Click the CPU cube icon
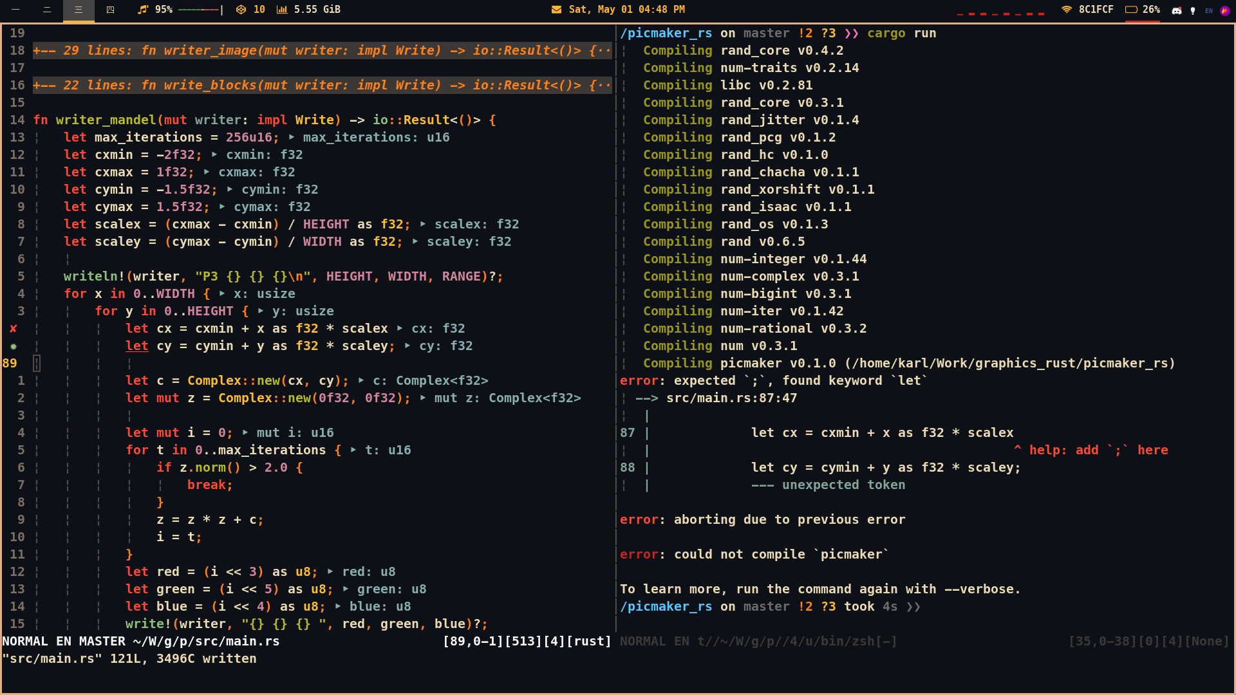Image resolution: width=1236 pixels, height=695 pixels. click(x=241, y=10)
